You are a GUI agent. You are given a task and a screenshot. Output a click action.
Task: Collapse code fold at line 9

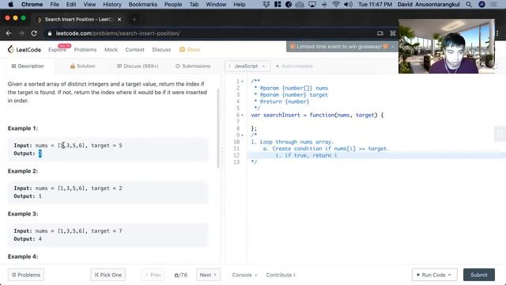point(243,135)
